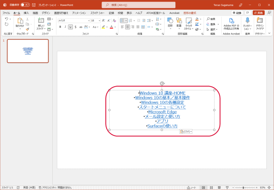Click the Format Painter brush icon
274x190 pixels.
[27, 29]
